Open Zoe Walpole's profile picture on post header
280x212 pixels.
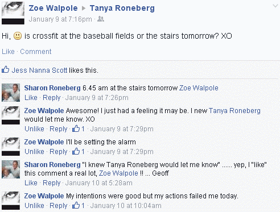click(13, 13)
